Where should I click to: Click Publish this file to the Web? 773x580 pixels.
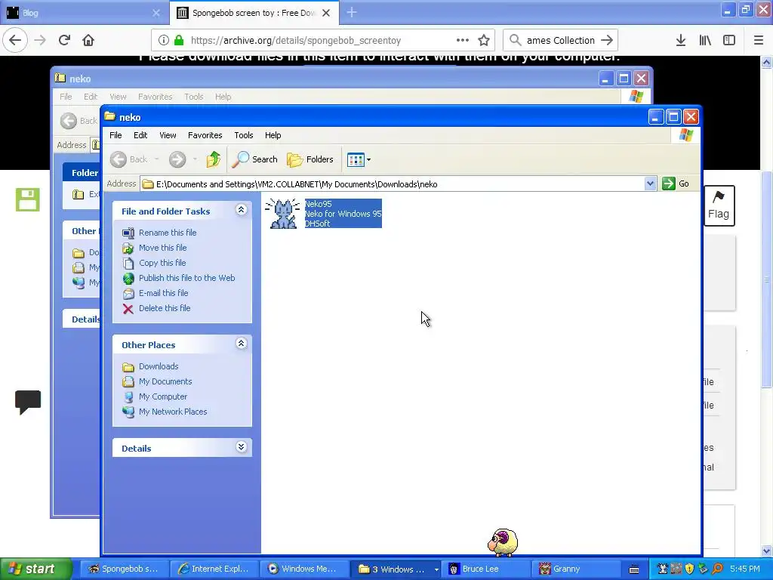(187, 278)
